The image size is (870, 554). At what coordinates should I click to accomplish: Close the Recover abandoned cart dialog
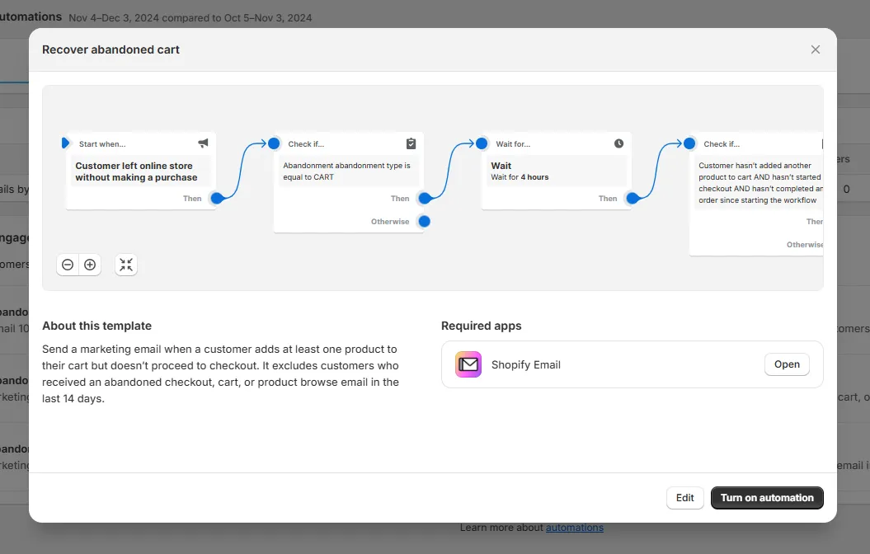point(815,49)
